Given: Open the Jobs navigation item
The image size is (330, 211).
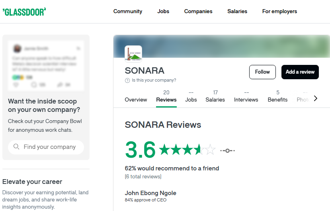Looking at the screenshot, I should pyautogui.click(x=163, y=12).
